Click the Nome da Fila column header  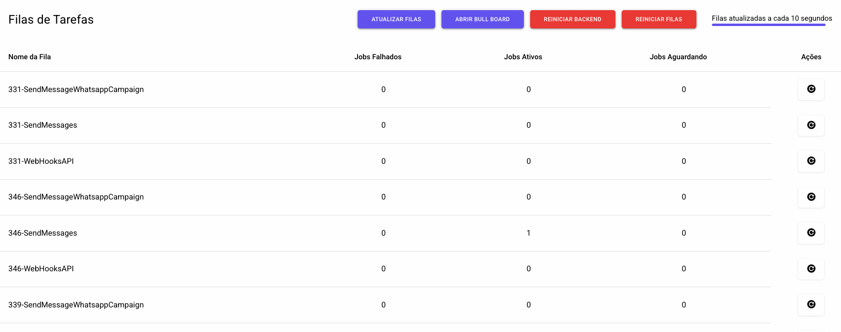point(29,57)
